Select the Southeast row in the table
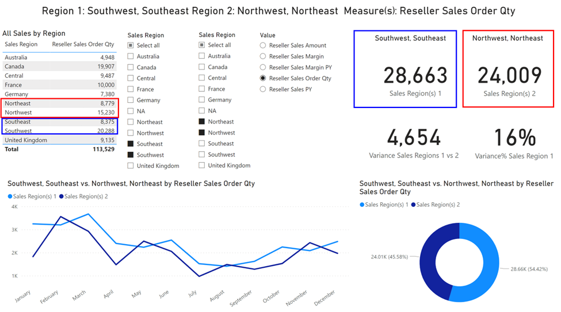This screenshot has width=561, height=312. coord(59,122)
